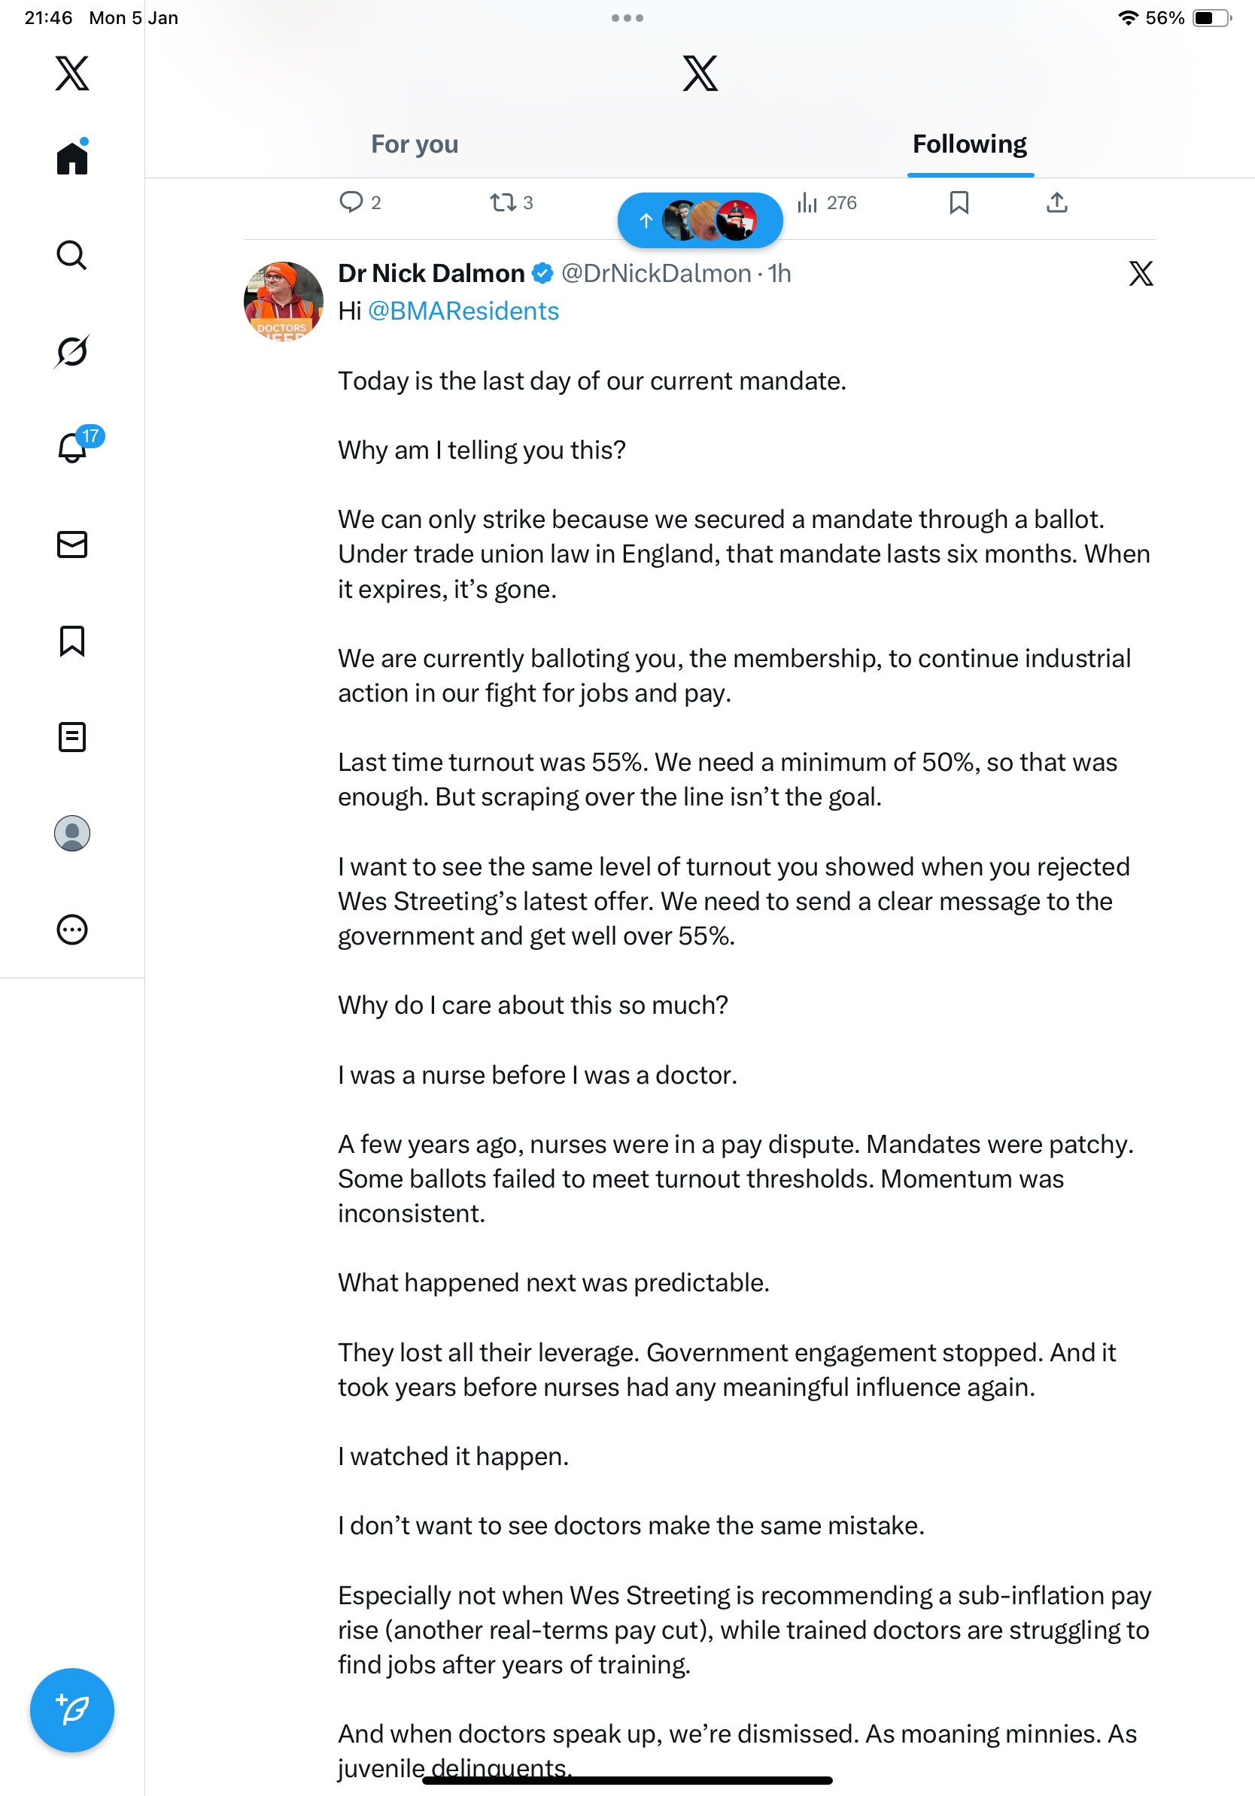Image resolution: width=1255 pixels, height=1796 pixels.
Task: Open the Search magnifier icon
Action: tap(72, 255)
